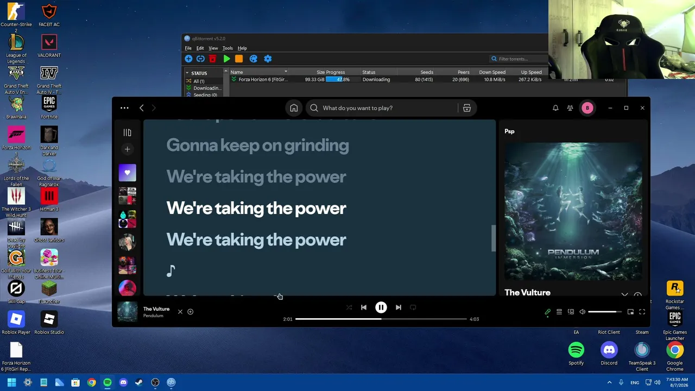Toggle the lyrics view button
This screenshot has height=391, width=695.
tap(547, 312)
